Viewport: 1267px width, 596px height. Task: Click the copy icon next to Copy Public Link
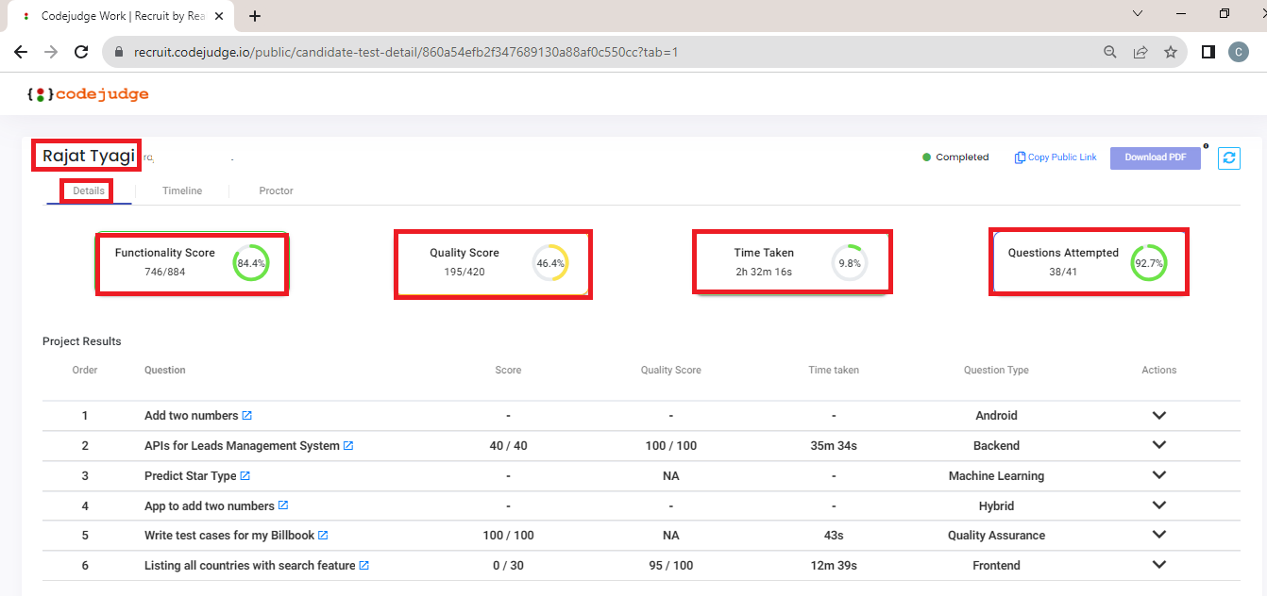1019,157
